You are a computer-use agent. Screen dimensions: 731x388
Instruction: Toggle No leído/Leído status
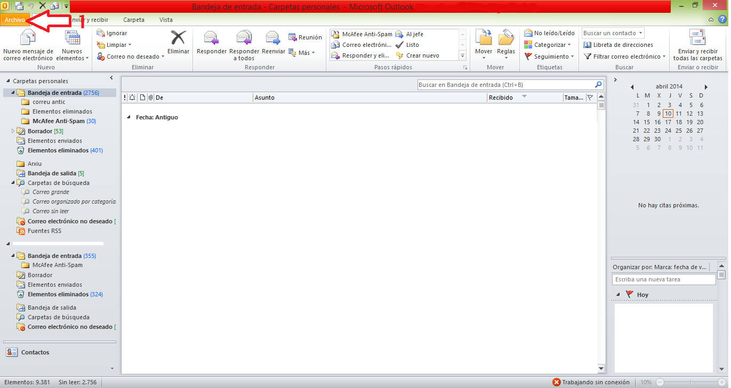549,33
